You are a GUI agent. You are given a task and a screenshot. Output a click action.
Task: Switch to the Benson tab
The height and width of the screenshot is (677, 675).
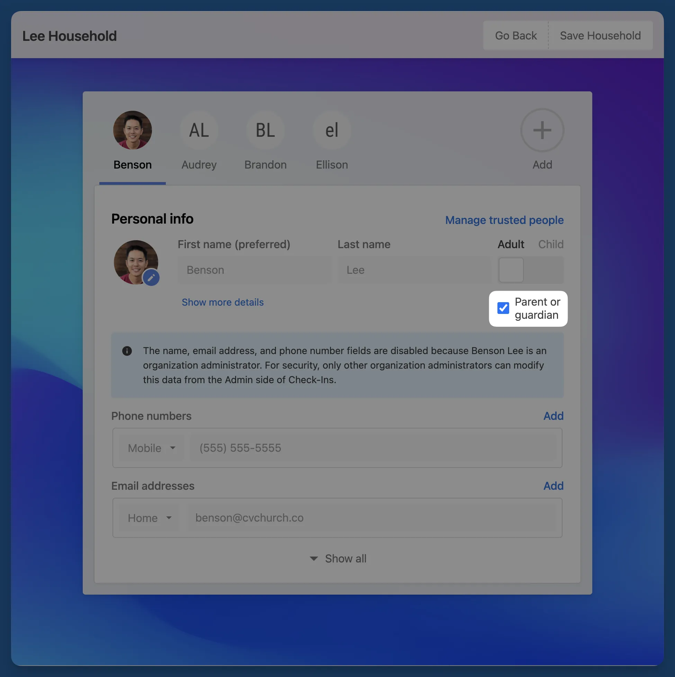coord(133,165)
